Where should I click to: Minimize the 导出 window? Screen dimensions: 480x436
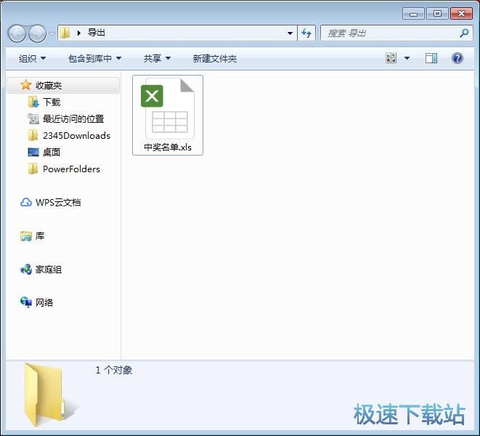tap(413, 14)
